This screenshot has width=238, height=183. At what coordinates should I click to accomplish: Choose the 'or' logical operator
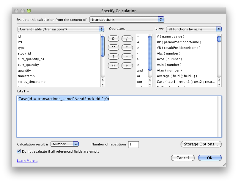[x=142, y=76]
